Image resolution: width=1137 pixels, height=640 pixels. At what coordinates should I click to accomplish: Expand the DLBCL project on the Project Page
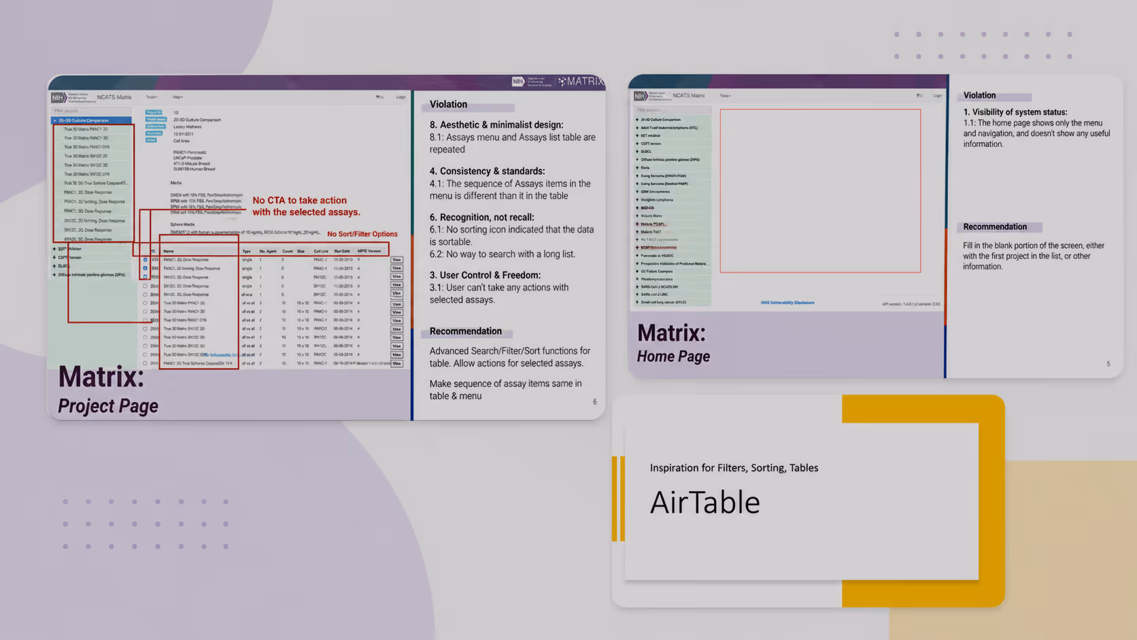(x=54, y=266)
